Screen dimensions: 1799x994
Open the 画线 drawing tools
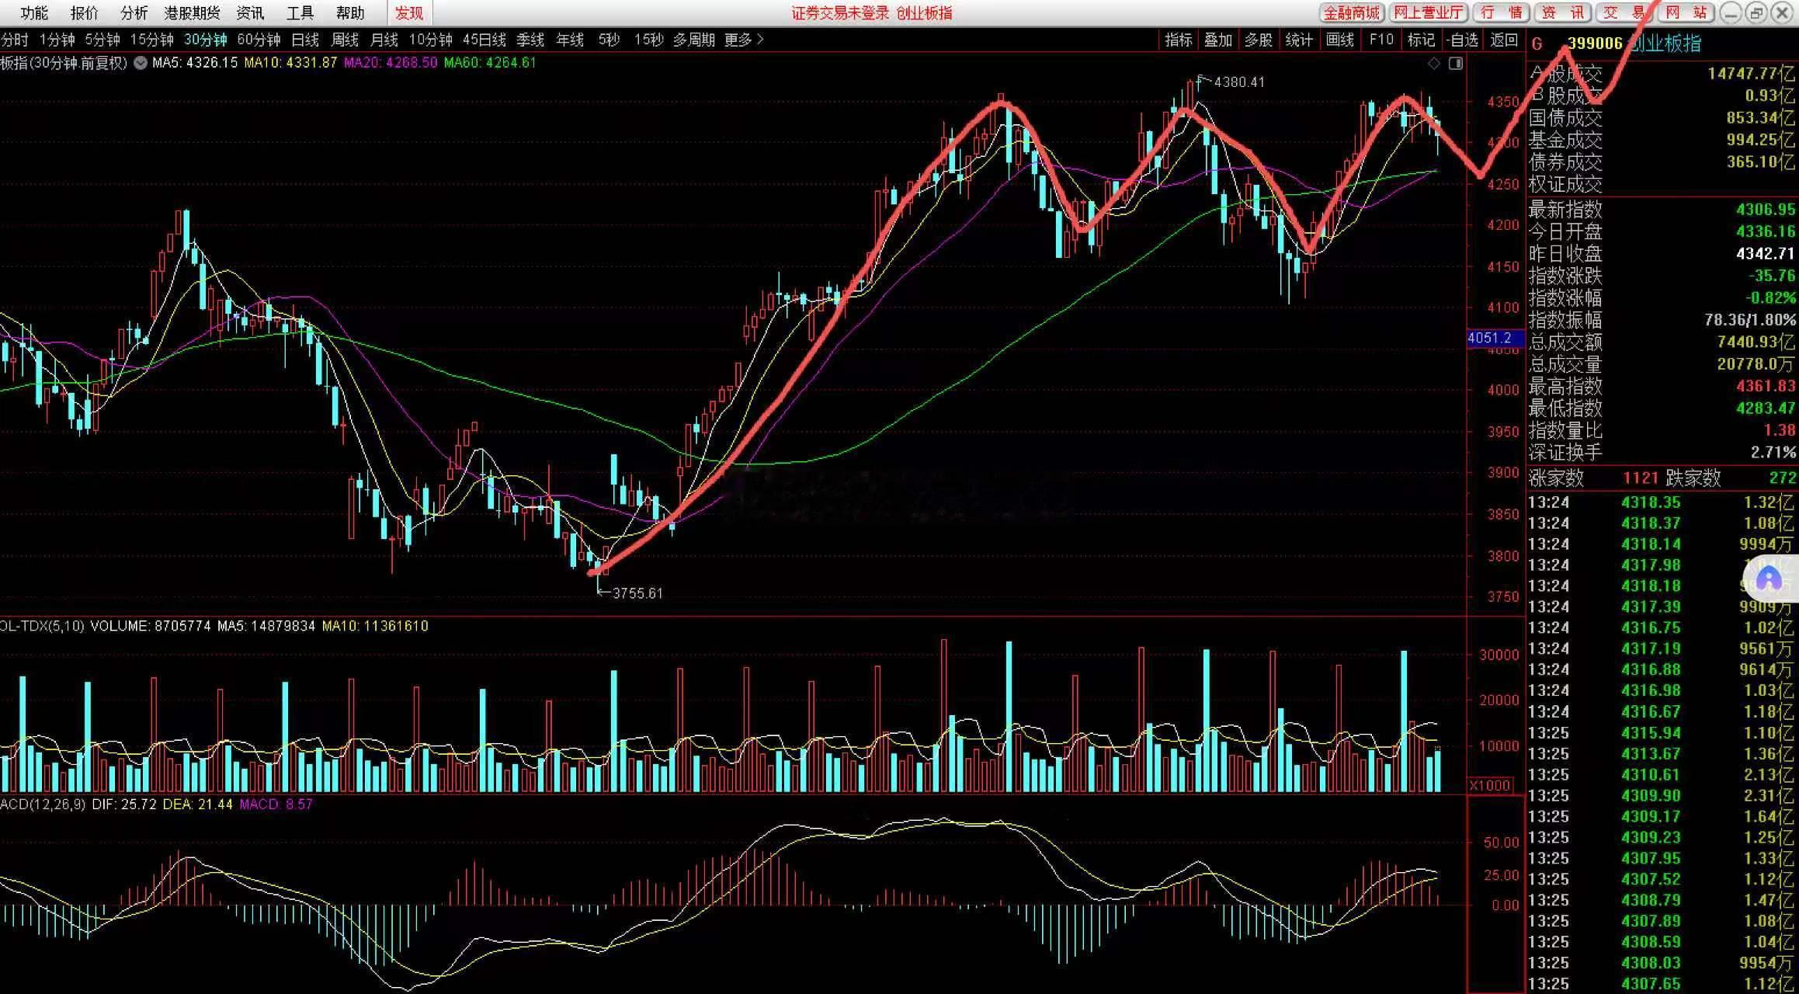click(x=1339, y=40)
